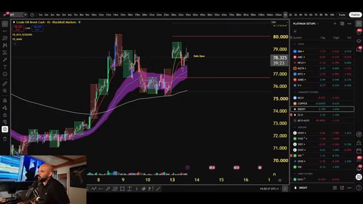Switch to the 45m timeframe

tap(202, 15)
